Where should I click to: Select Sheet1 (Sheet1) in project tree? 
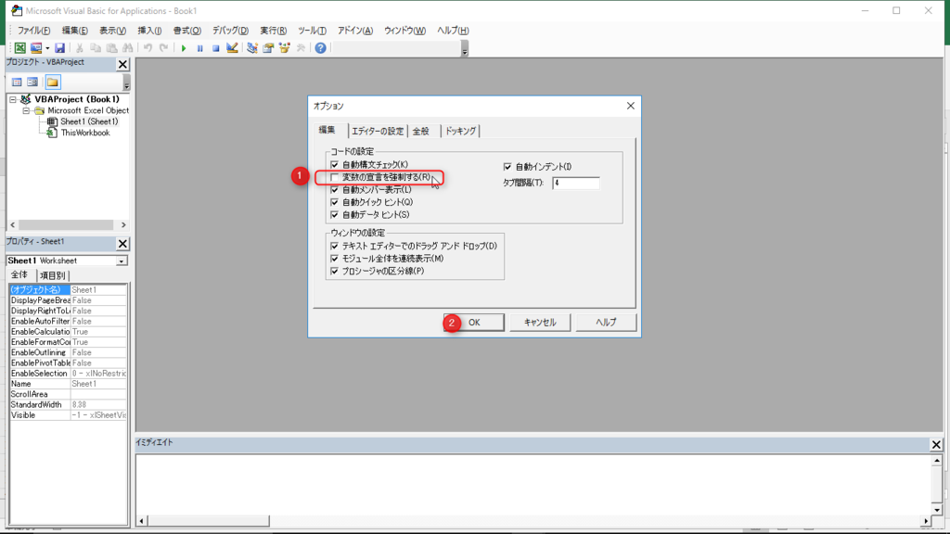point(89,121)
